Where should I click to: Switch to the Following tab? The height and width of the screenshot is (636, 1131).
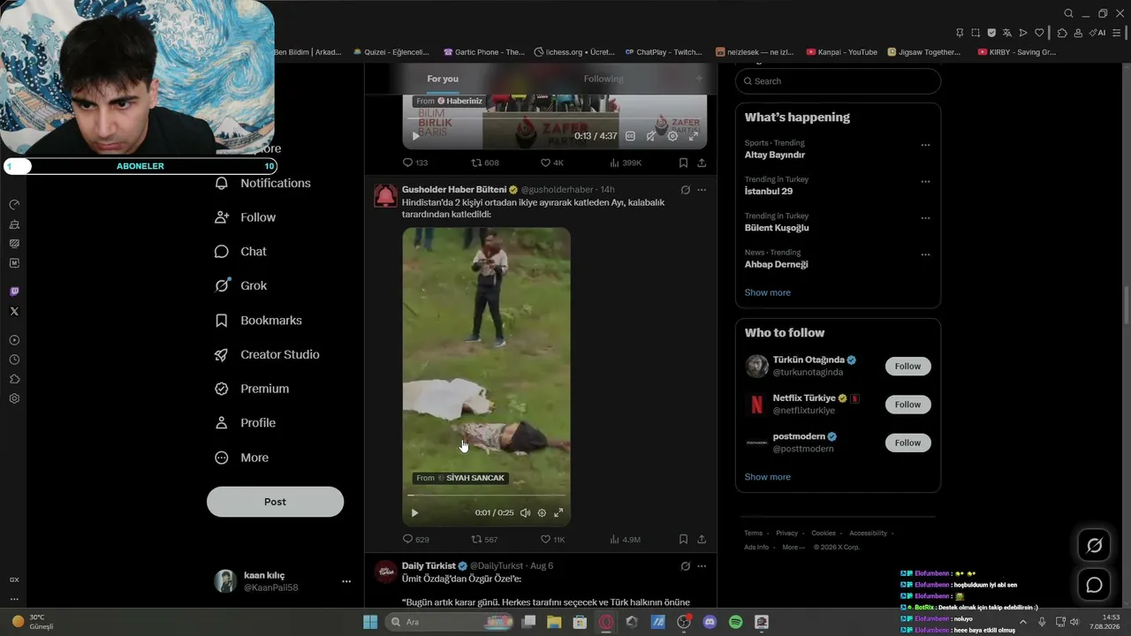(x=603, y=79)
